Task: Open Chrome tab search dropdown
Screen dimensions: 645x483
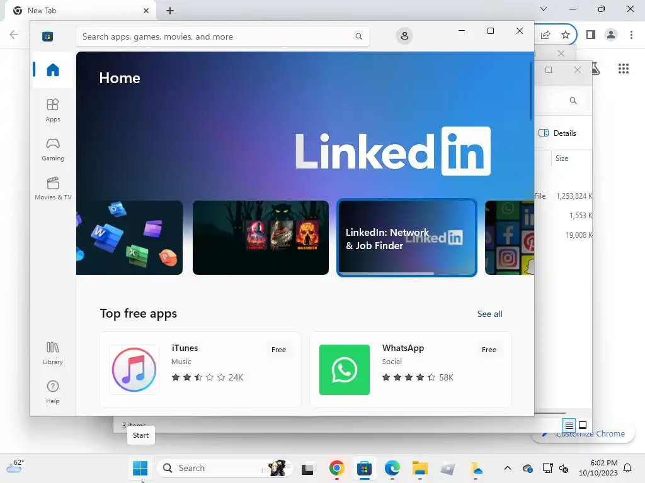Action: 544,9
